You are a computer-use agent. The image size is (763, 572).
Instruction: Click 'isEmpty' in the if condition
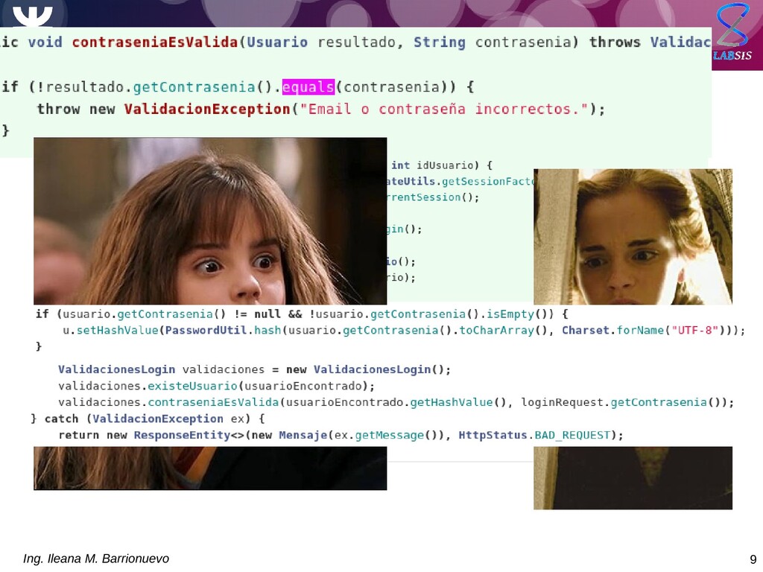point(510,314)
